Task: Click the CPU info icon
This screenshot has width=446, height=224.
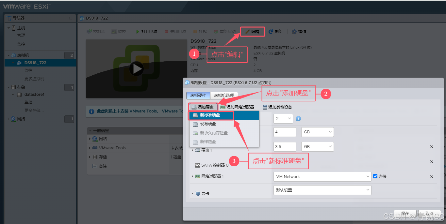Action: 298,119
